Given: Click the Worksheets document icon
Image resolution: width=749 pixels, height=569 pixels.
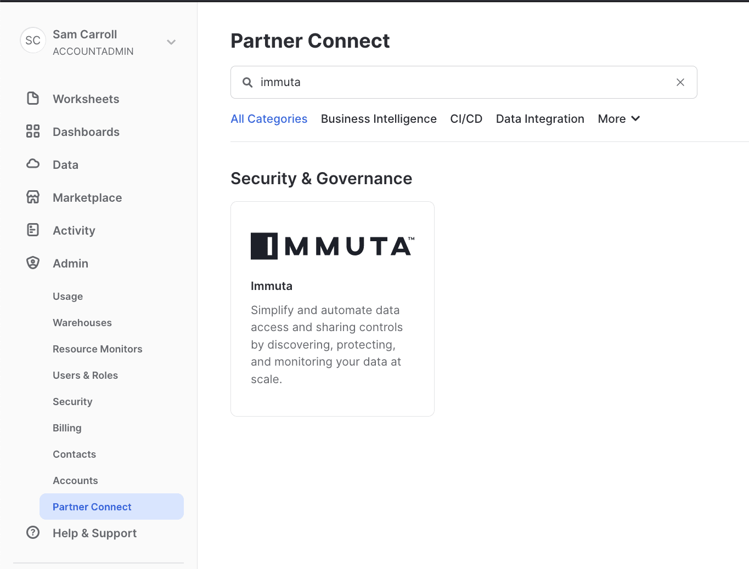Looking at the screenshot, I should pos(33,98).
